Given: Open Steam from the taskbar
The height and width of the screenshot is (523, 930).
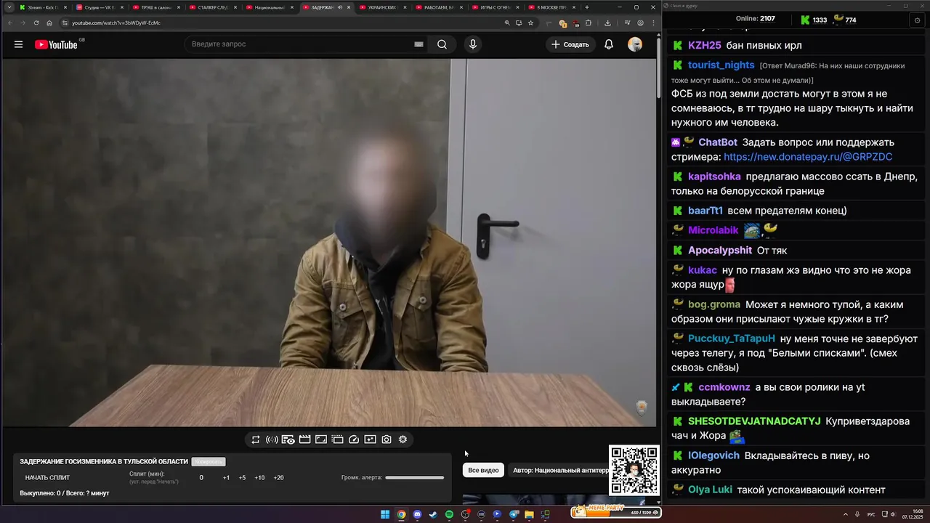Looking at the screenshot, I should click(433, 514).
